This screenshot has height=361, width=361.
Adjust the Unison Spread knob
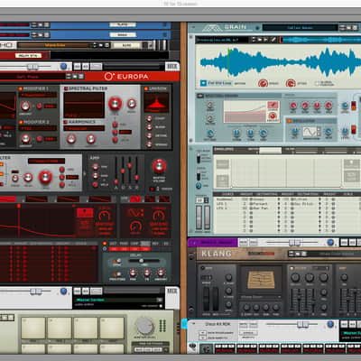click(x=149, y=144)
